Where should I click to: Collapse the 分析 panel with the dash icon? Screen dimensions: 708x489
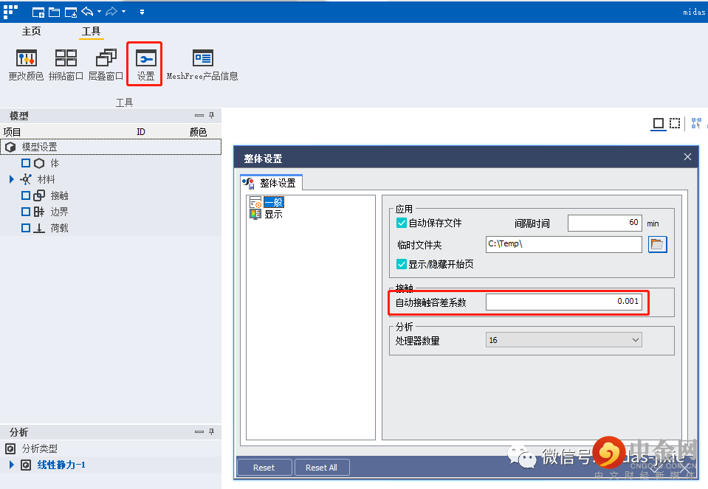199,431
